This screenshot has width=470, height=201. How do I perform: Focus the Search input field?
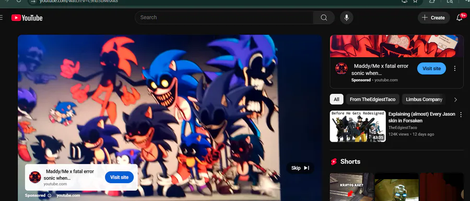224,18
